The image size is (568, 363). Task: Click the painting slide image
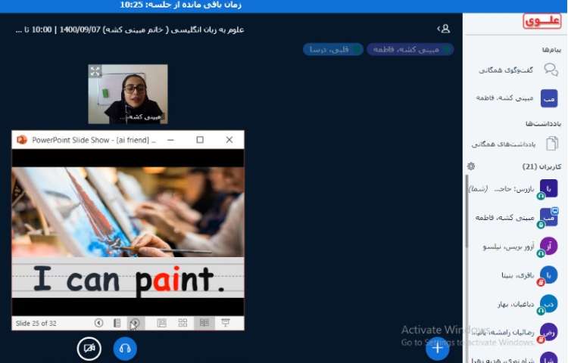point(128,213)
